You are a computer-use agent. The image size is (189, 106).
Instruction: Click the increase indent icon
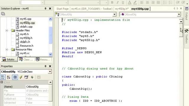[x=183, y=2]
